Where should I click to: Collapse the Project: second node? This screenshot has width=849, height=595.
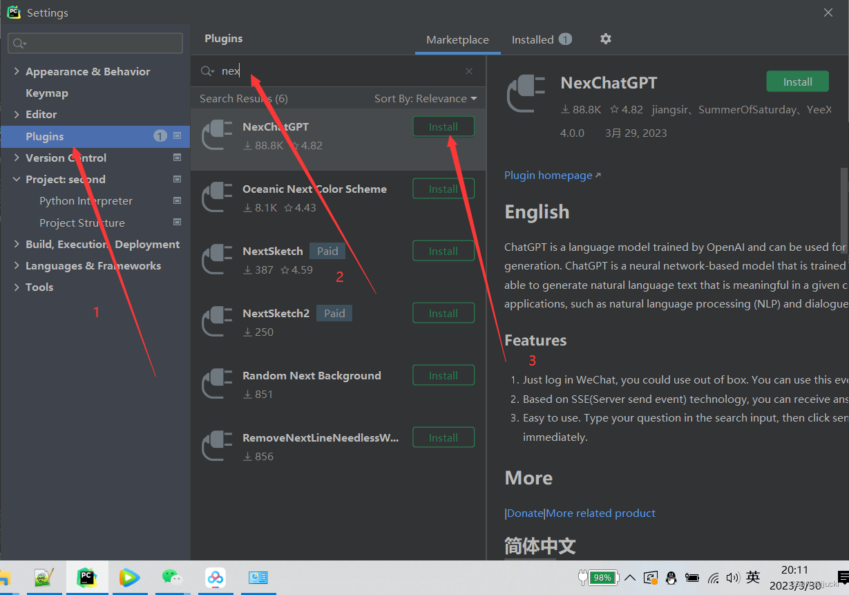[x=17, y=179]
